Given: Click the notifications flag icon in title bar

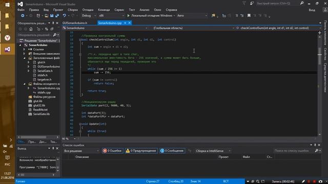Looking at the screenshot, I should (244, 4).
